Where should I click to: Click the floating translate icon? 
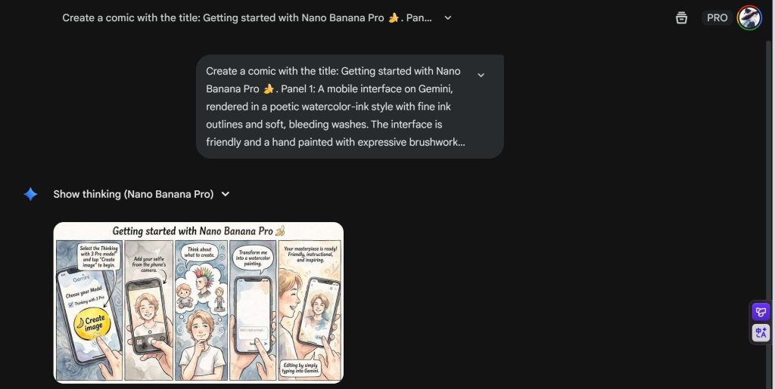tap(761, 332)
